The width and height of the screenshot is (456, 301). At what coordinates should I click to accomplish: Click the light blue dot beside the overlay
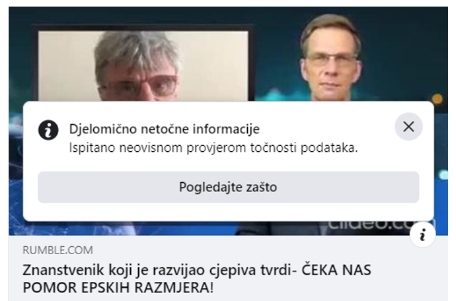point(443,175)
